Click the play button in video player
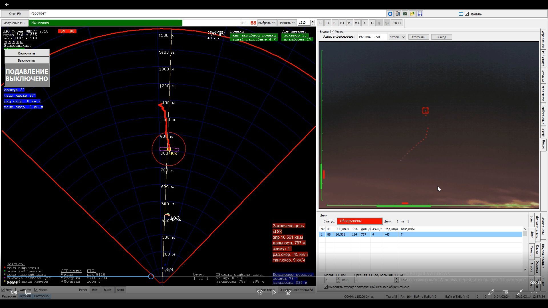This screenshot has width=548, height=308. (x=274, y=292)
